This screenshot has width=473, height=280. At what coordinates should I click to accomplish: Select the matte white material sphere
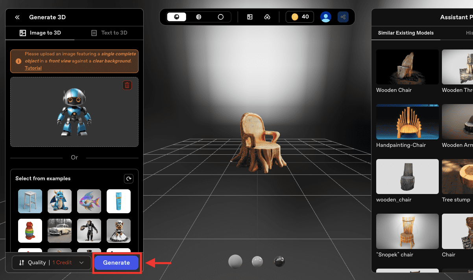point(235,261)
